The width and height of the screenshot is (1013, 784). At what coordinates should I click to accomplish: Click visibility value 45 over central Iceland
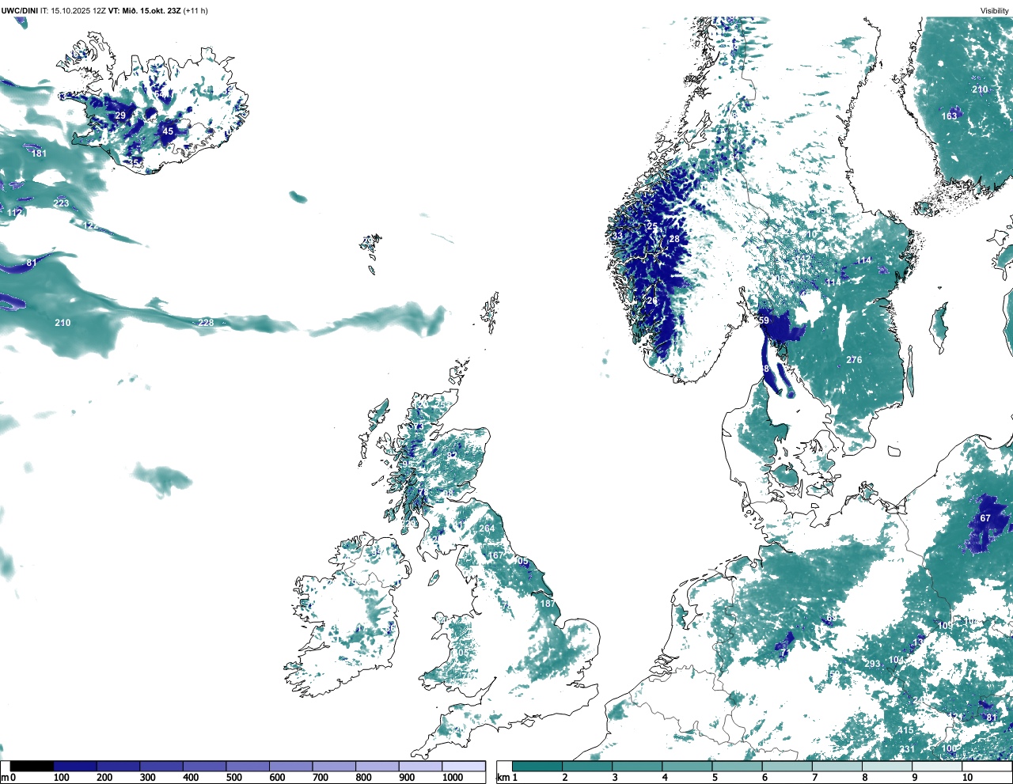coord(168,131)
